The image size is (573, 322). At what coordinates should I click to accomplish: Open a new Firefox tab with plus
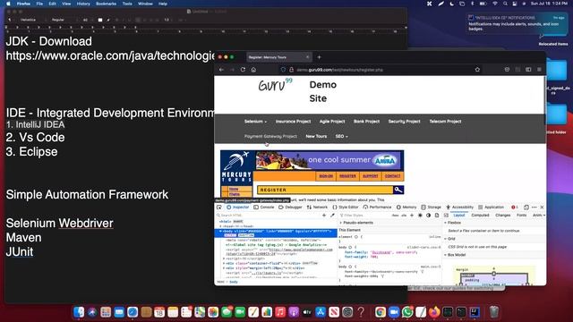click(319, 57)
